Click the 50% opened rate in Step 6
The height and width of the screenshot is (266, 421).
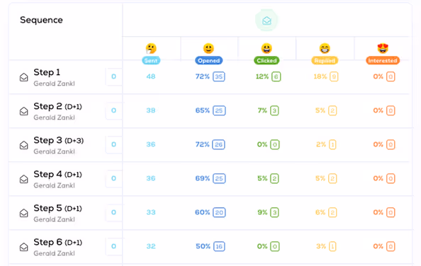[203, 246]
